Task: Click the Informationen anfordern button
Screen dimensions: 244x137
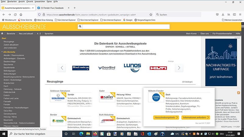Action: click(x=196, y=118)
